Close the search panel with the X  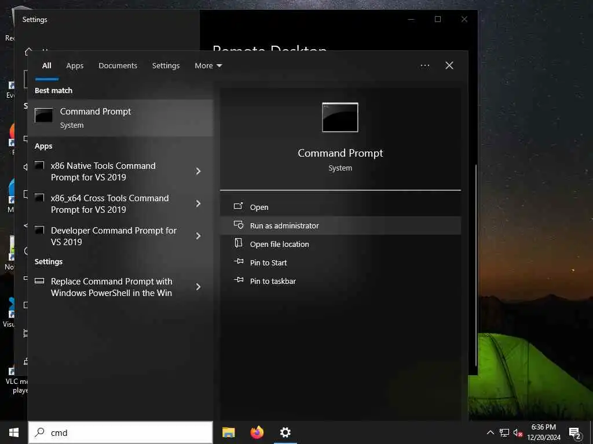[449, 66]
